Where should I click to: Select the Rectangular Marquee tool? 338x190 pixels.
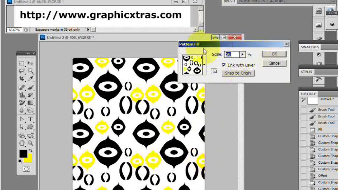22,63
